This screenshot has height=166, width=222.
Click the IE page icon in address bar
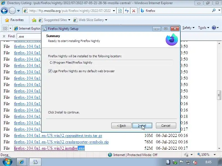26,11
